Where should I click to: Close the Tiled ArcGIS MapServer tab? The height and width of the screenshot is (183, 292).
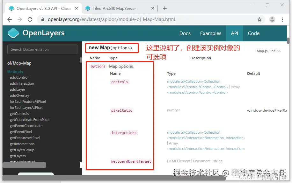(x=152, y=8)
